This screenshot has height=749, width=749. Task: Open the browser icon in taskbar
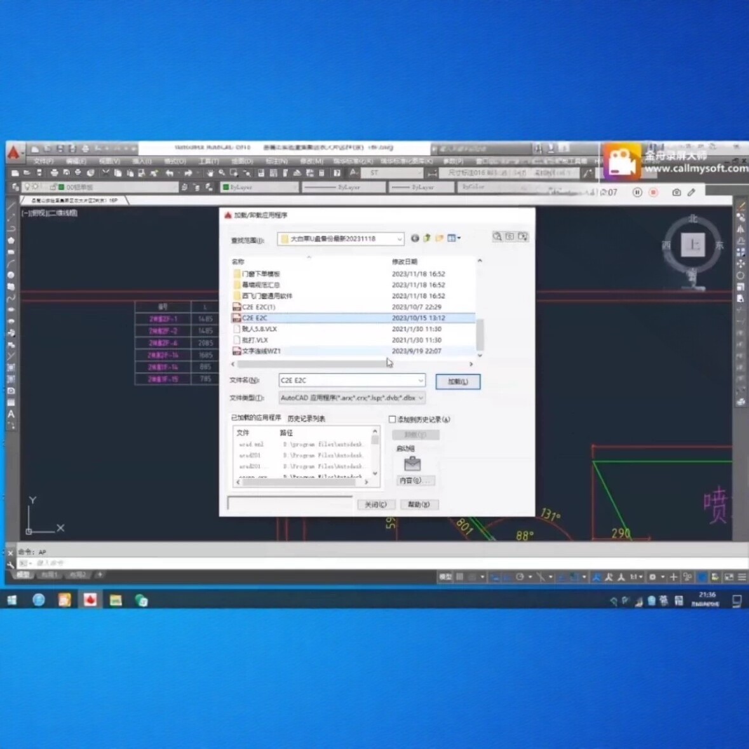pyautogui.click(x=38, y=600)
